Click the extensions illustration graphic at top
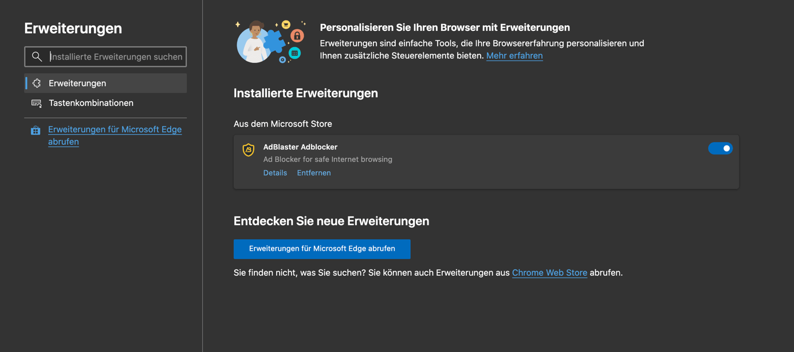The width and height of the screenshot is (794, 352). click(x=271, y=41)
